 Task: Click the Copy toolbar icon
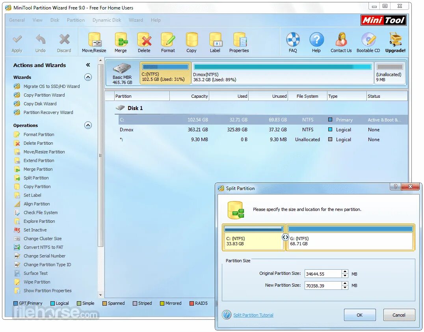point(192,43)
